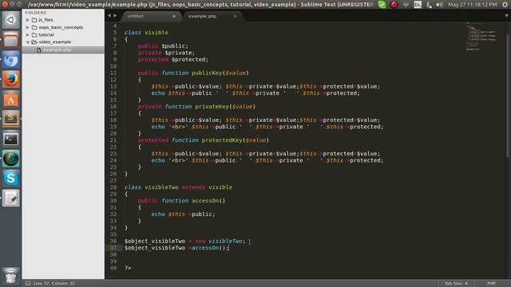Viewport: 511px width, 287px height.
Task: Select oops_basic_concepts folder in sidebar
Action: click(x=61, y=27)
